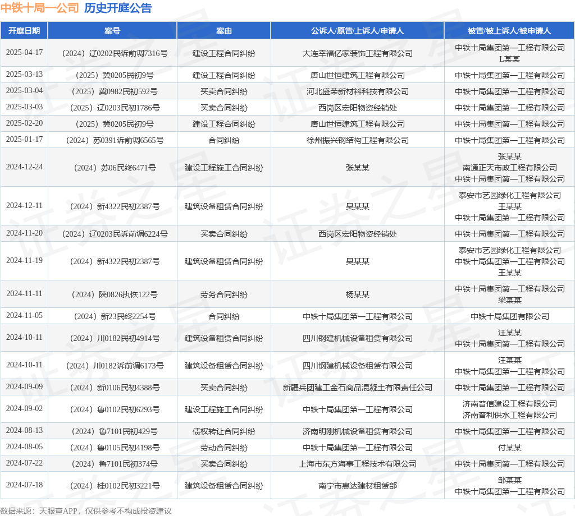Click the 被告/被上诉人/被申请人 header

tap(509, 31)
